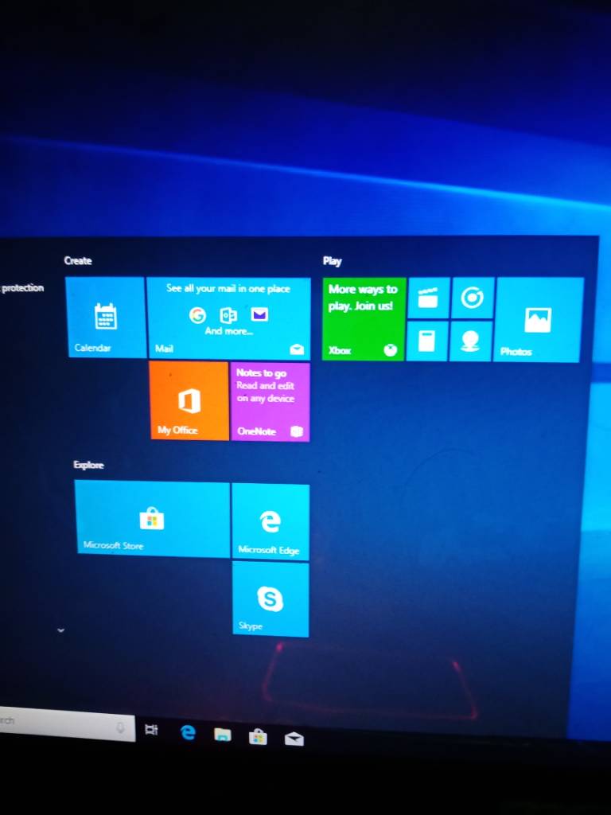Open the small Calculator tile

[427, 341]
